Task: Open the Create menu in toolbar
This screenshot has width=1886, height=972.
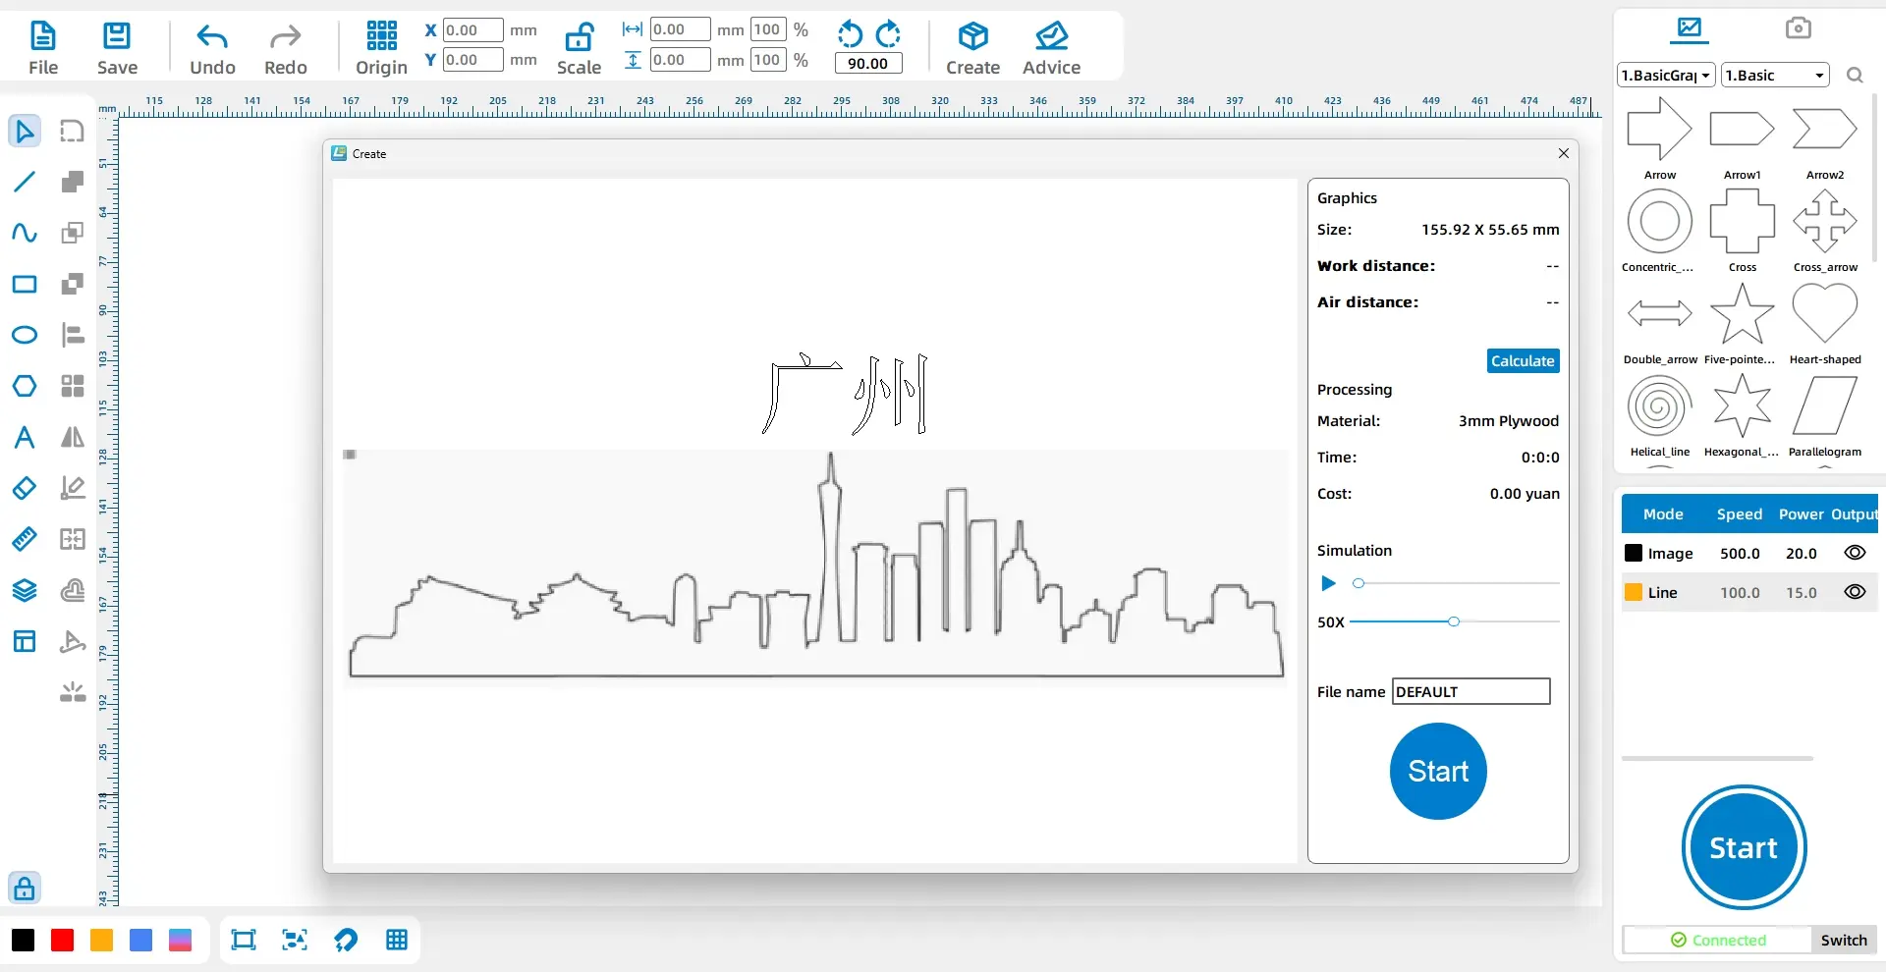Action: coord(972,48)
